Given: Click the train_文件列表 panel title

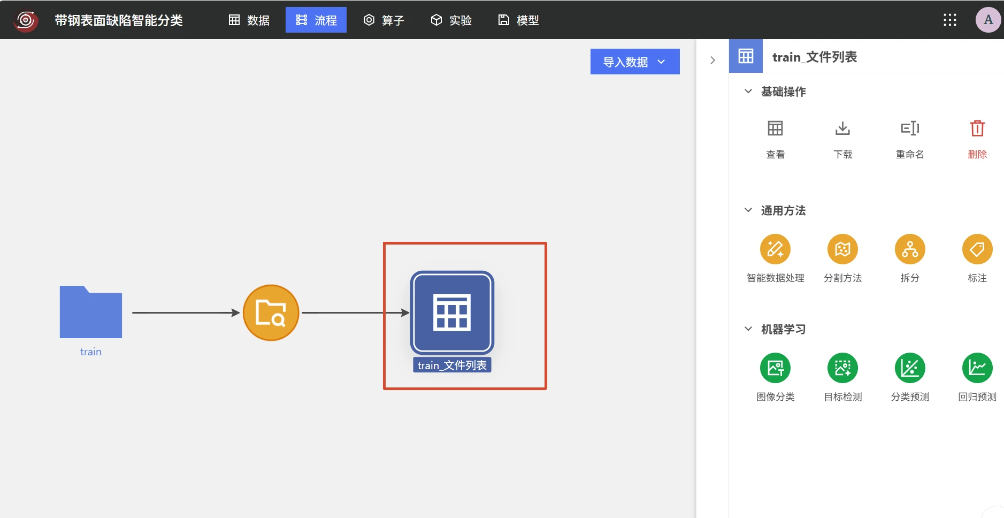Looking at the screenshot, I should tap(815, 57).
